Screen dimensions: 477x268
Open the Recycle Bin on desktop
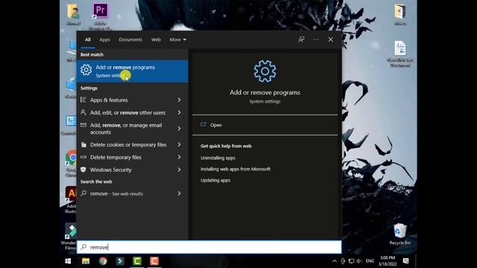pos(399,234)
